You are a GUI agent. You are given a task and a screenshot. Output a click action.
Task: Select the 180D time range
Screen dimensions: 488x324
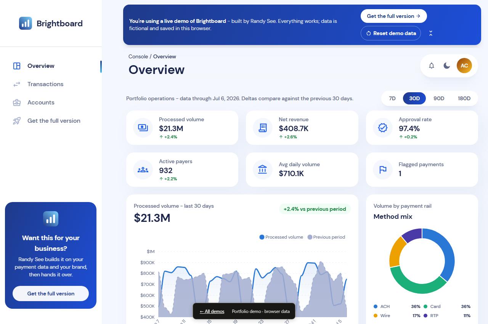point(464,98)
